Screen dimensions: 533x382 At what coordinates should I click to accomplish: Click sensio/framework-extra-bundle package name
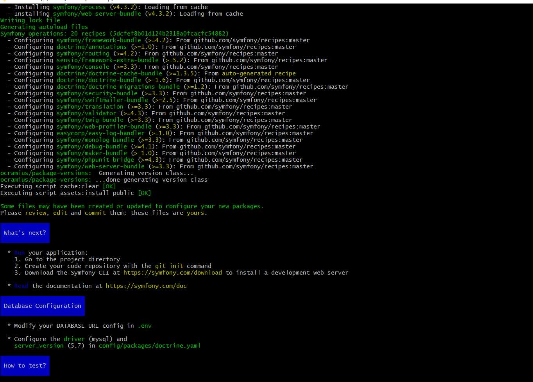coord(107,60)
